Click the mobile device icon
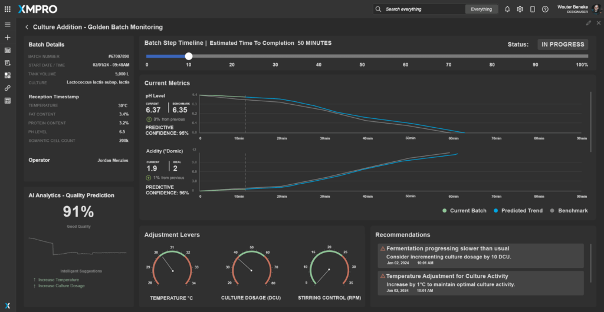The image size is (604, 312). [533, 9]
